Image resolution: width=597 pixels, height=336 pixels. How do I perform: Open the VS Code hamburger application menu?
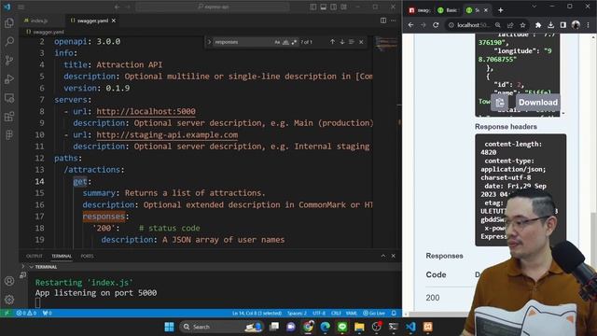(21, 7)
